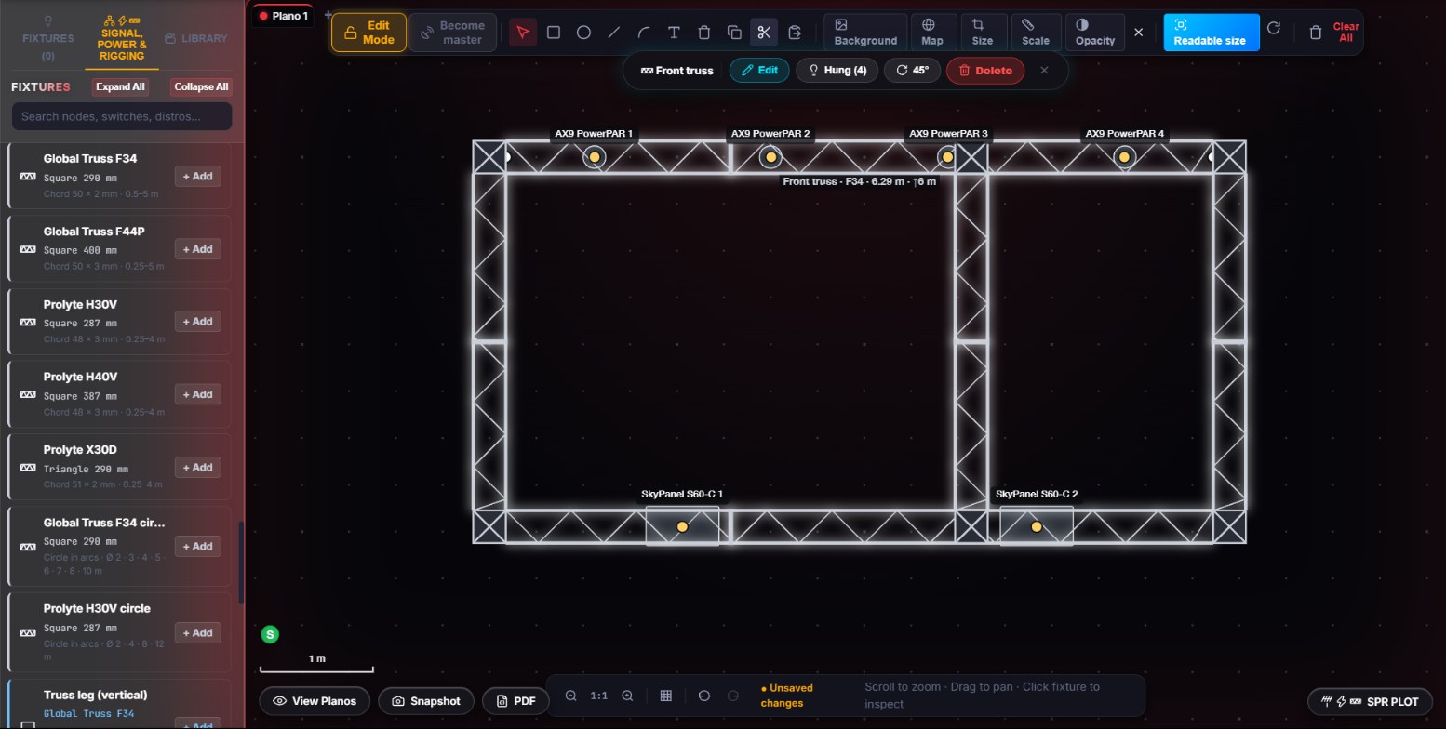Click Become master button
The width and height of the screenshot is (1446, 729).
pyautogui.click(x=452, y=33)
